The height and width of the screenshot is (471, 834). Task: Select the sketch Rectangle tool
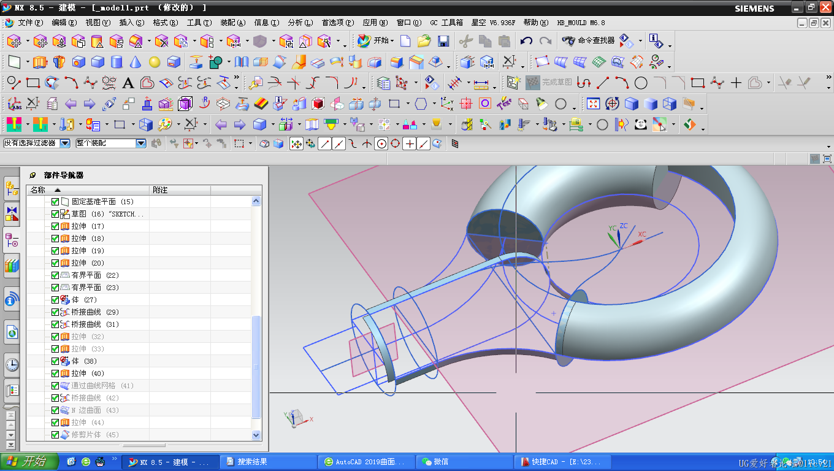pyautogui.click(x=698, y=83)
